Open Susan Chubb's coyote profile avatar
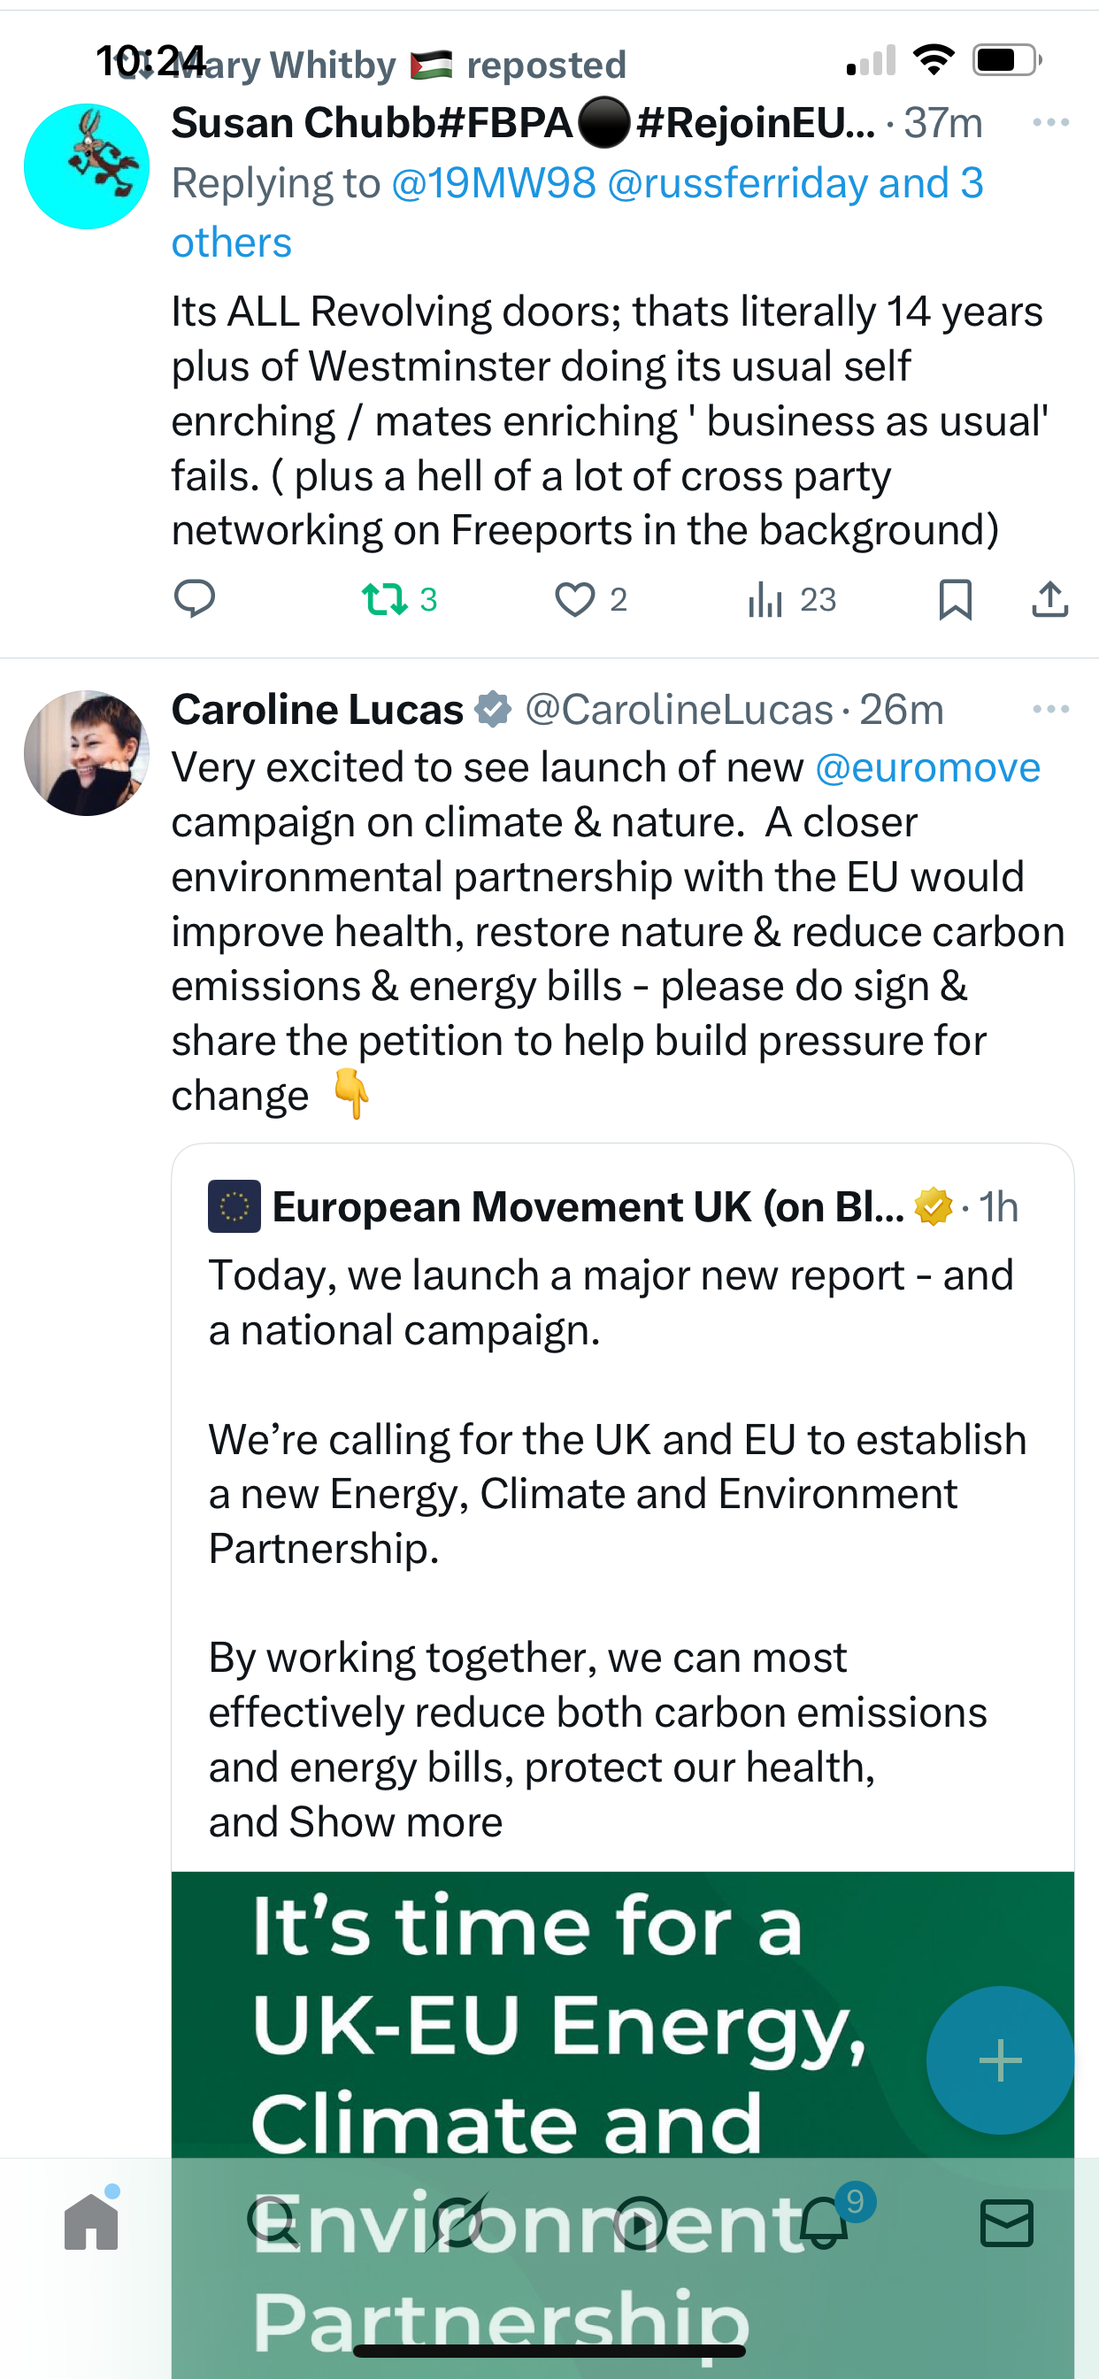This screenshot has height=2379, width=1099. click(x=87, y=166)
